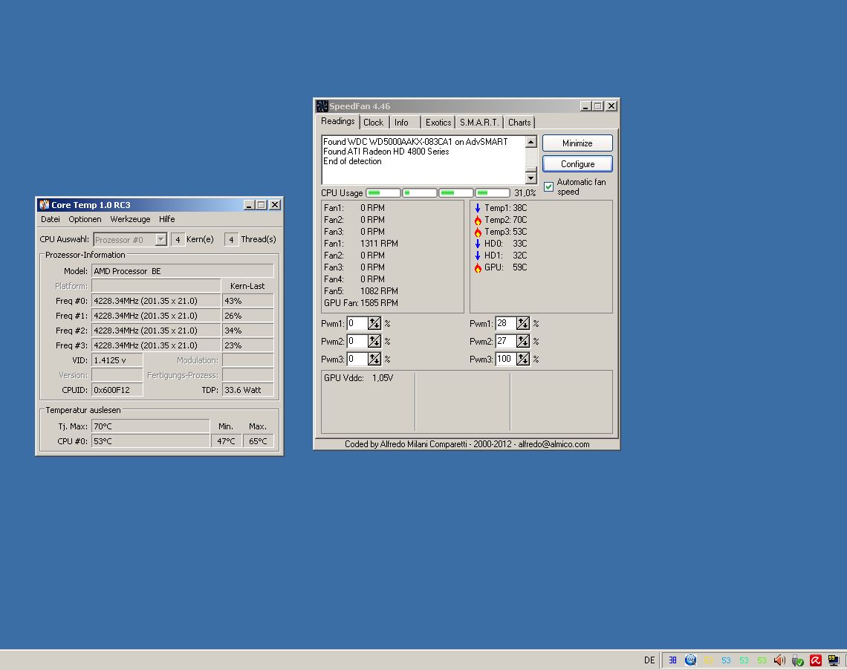Click the Core Temp title bar app icon

click(x=45, y=204)
